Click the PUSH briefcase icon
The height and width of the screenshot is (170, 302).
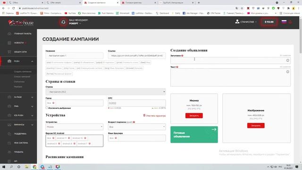(x=9, y=61)
